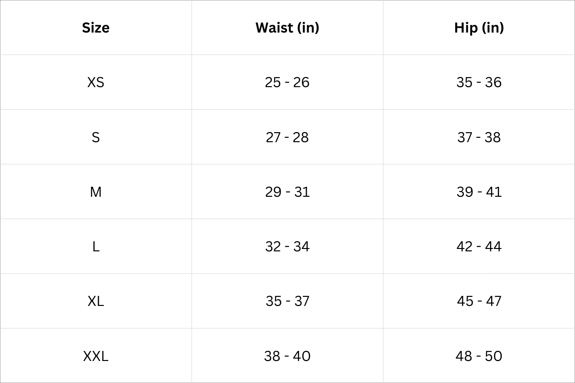Click the Hip (in) column header

[x=479, y=28]
